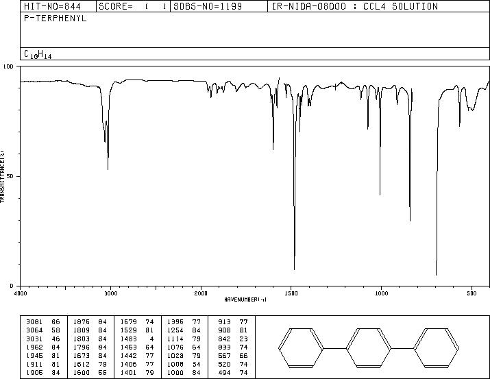
Task: Choose the 913 peak entry
Action: point(233,322)
